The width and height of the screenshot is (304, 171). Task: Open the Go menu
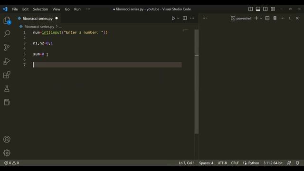coord(67,9)
